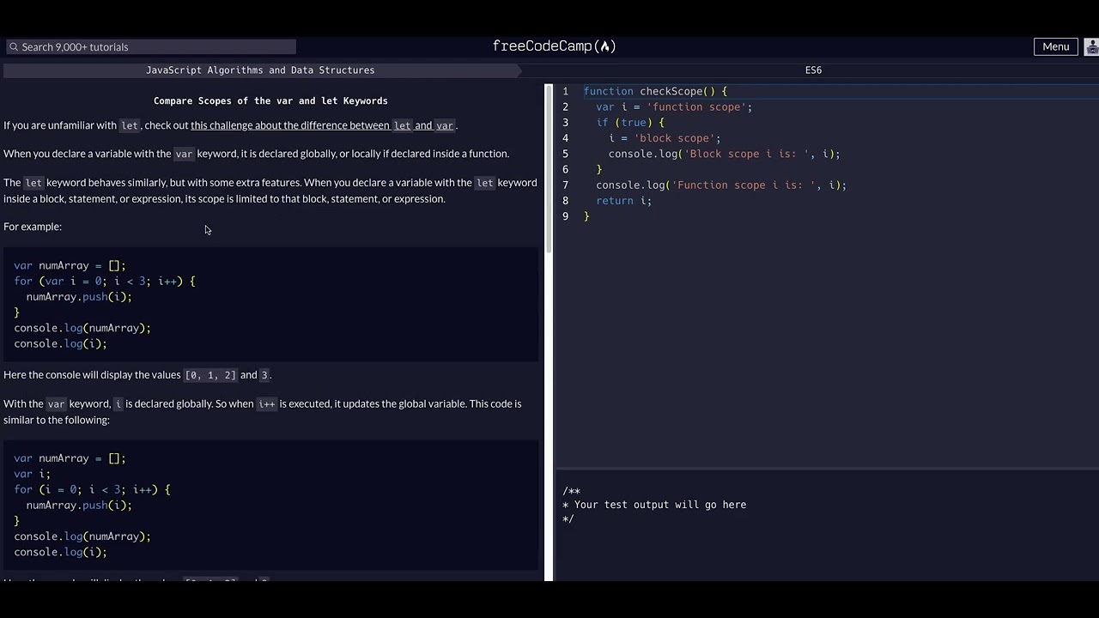
Task: Place cursor on "i = 'block scope';" line
Action: (x=665, y=138)
